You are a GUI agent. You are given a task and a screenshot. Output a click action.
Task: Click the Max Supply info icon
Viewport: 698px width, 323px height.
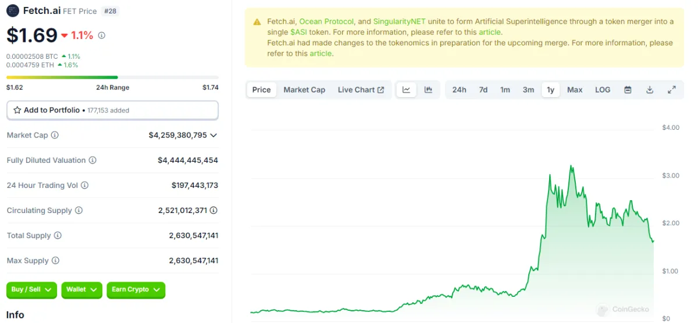pyautogui.click(x=55, y=260)
